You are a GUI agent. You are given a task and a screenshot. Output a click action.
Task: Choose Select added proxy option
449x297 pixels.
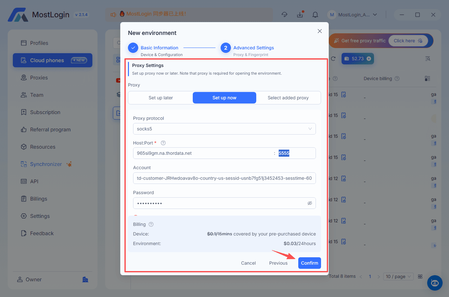[x=288, y=98]
